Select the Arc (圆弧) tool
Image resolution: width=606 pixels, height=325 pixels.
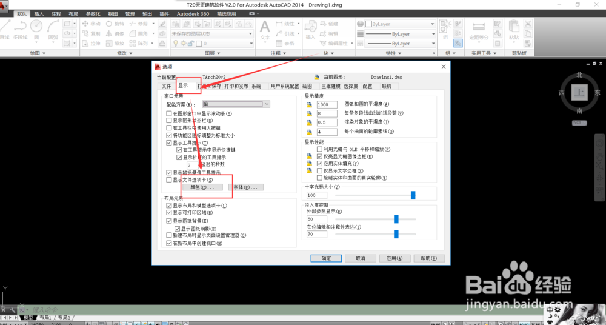click(x=53, y=29)
